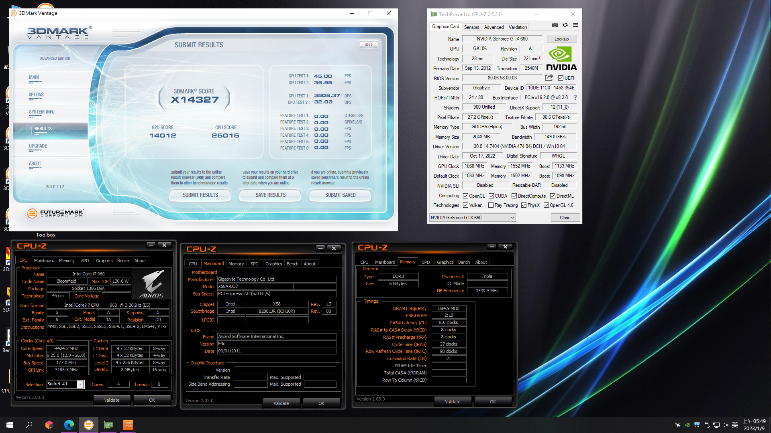
Task: Switch to the Sensors tab in GPU-Z
Action: click(x=471, y=27)
